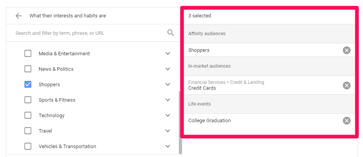Select the Sports & Fitness checkbox
Viewport: 363px width, 157px height.
[28, 100]
